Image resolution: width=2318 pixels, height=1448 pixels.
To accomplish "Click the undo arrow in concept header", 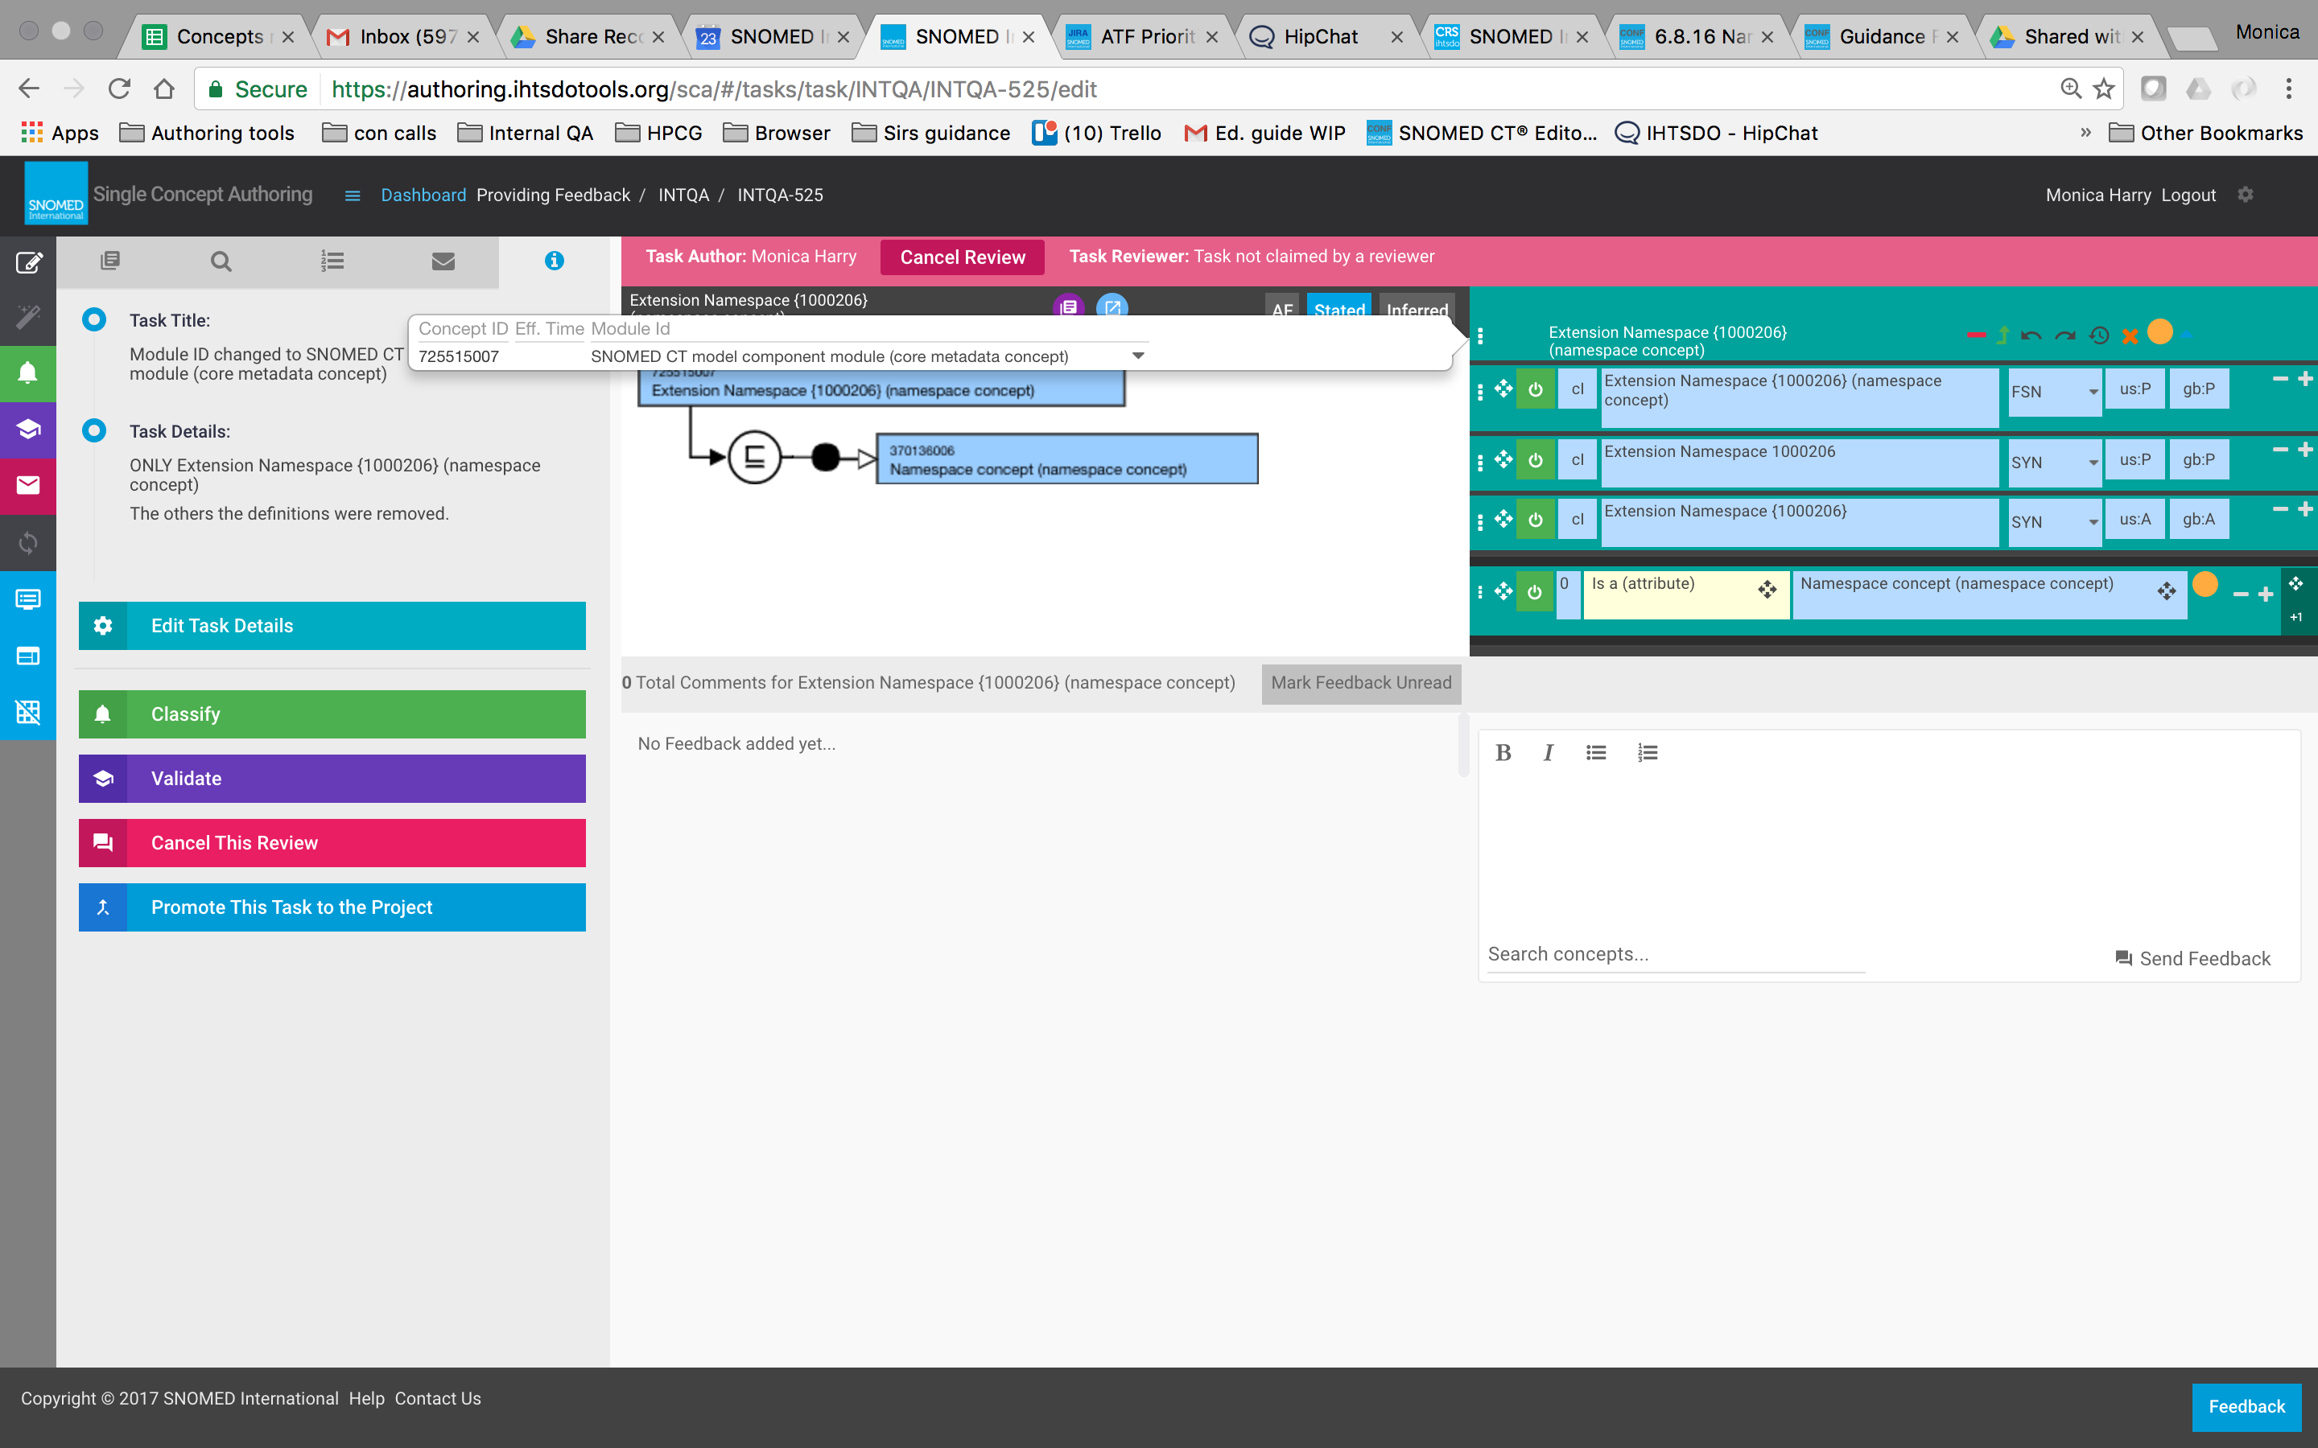I will (2031, 335).
